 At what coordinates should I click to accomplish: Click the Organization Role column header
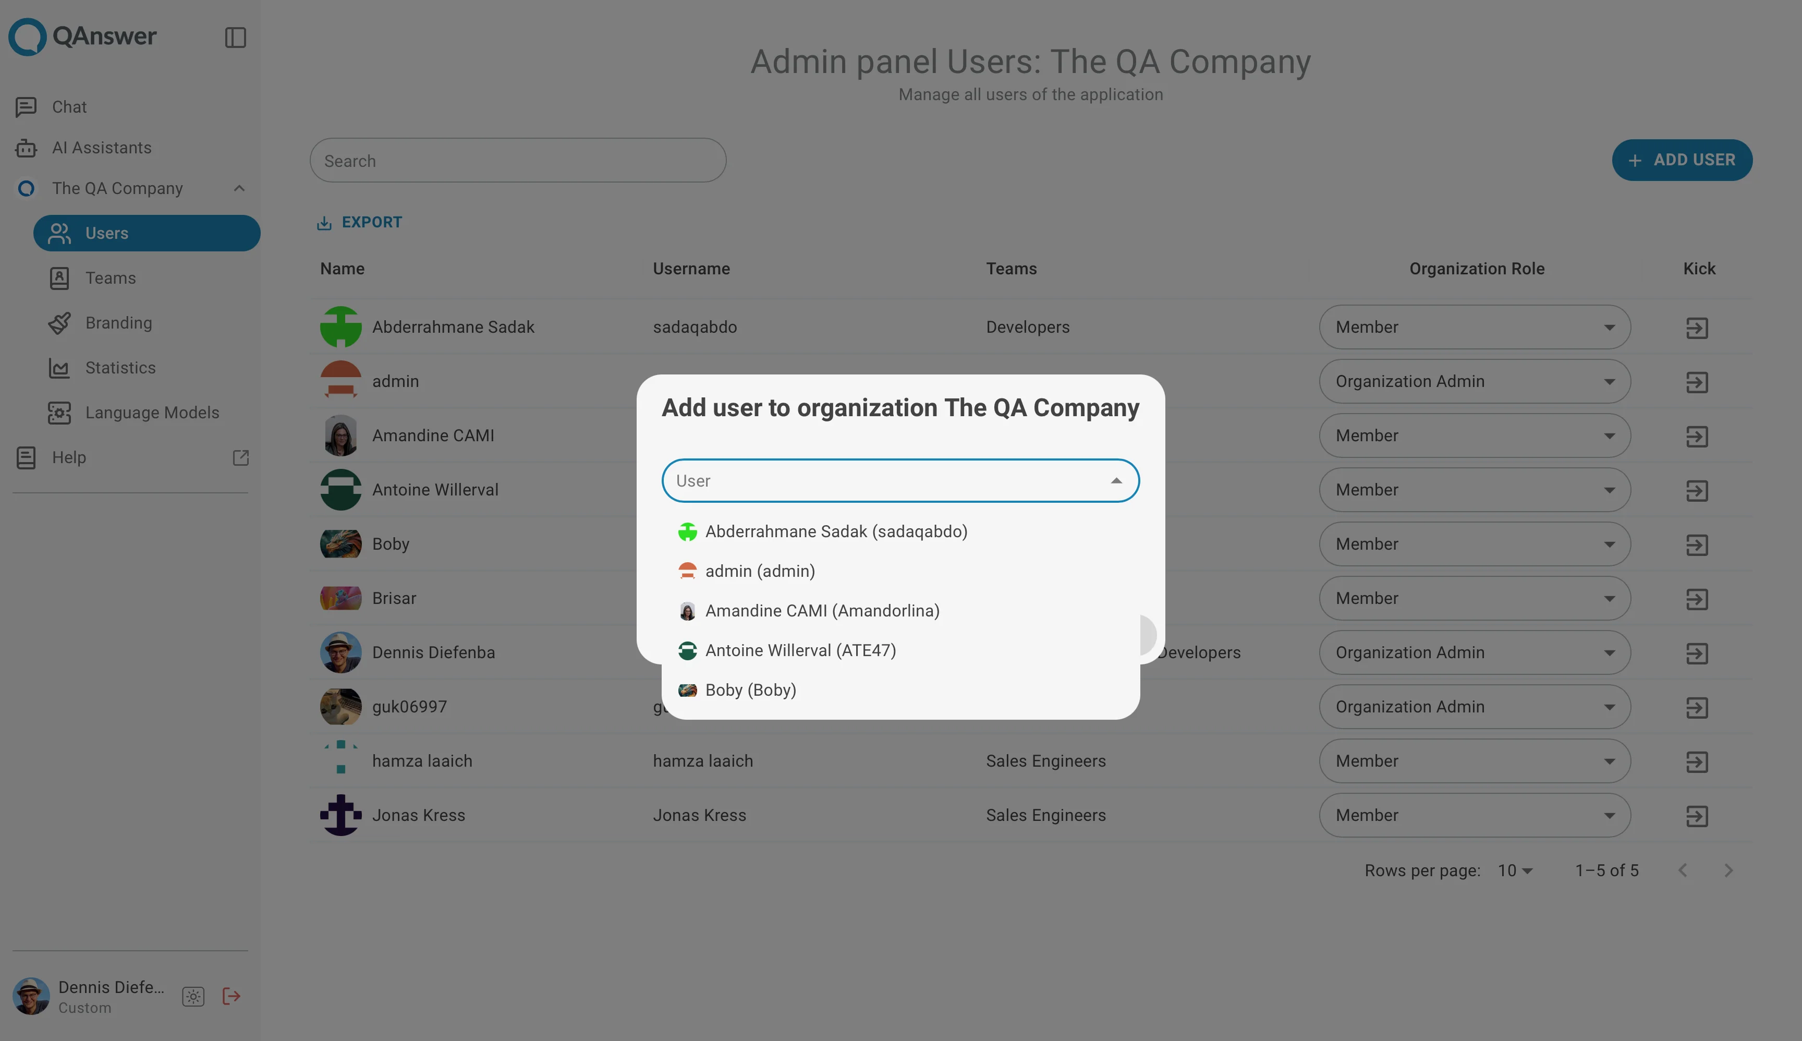(x=1477, y=269)
